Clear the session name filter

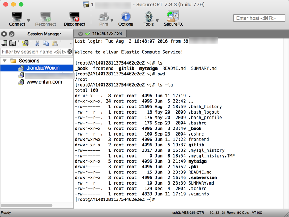coord(70,52)
